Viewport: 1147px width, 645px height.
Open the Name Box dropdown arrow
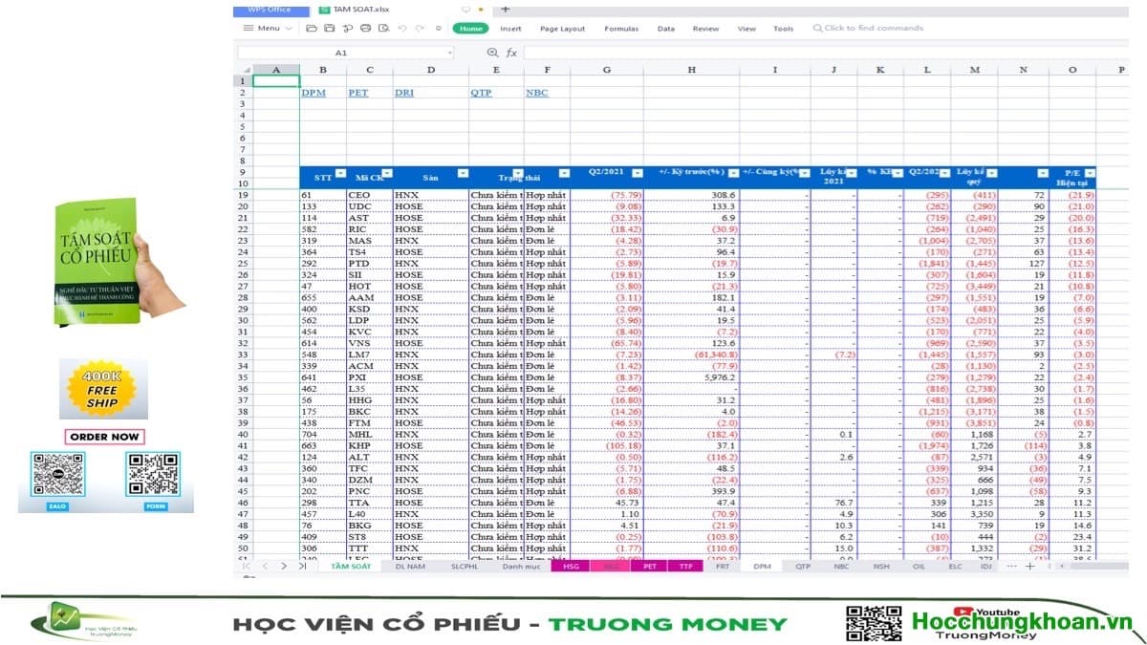[449, 53]
